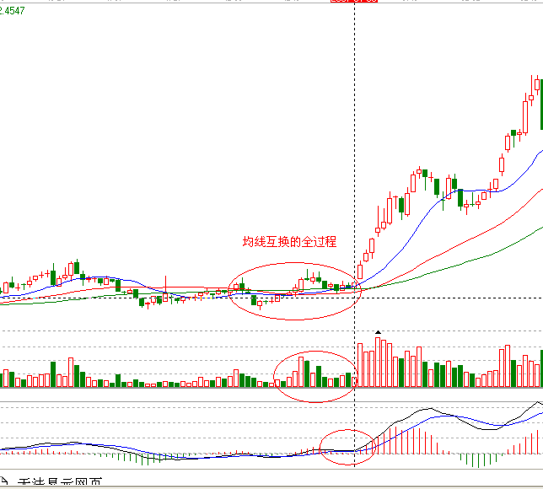Click the first red breakout candle after the dashed line
The image size is (543, 489).
[x=360, y=271]
